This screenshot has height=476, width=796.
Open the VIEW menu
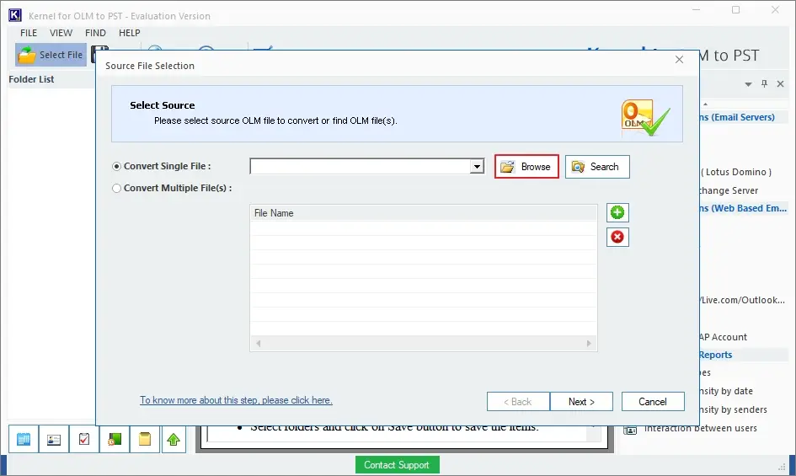(x=61, y=33)
